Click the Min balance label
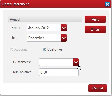Viewport: 112px width, 96px height. click(23, 72)
